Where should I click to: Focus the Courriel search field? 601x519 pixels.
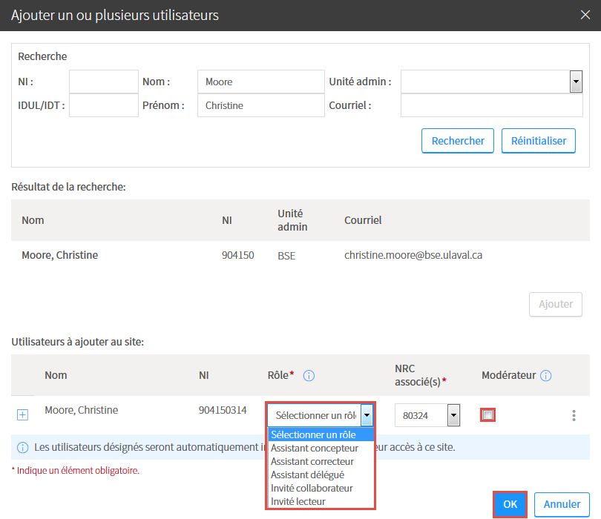(492, 105)
